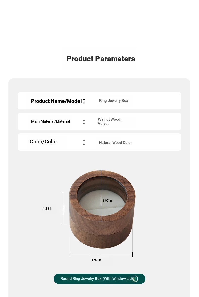
Task: Click the Round Ring Jewelry Box banner
Action: (x=99, y=279)
